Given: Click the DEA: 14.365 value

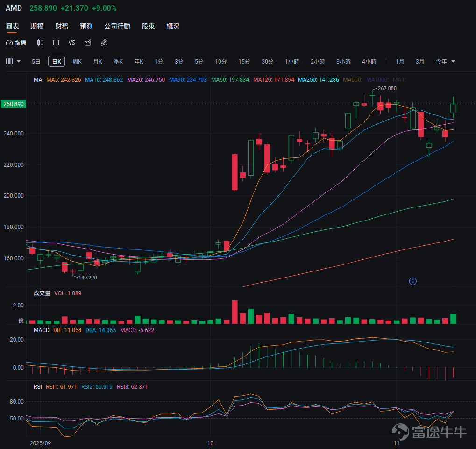Looking at the screenshot, I should click(x=101, y=330).
